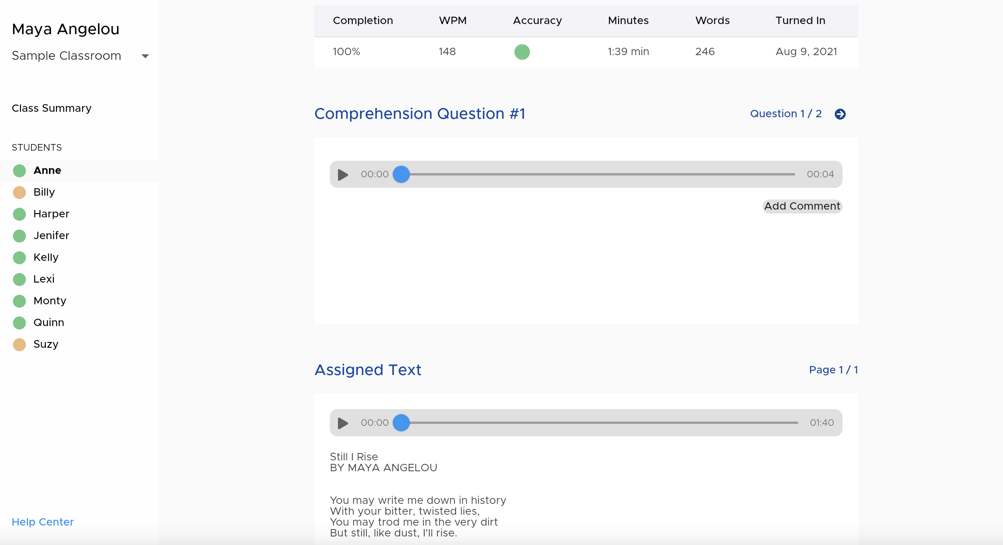
Task: Click the Still I Rise poem title
Action: click(353, 457)
